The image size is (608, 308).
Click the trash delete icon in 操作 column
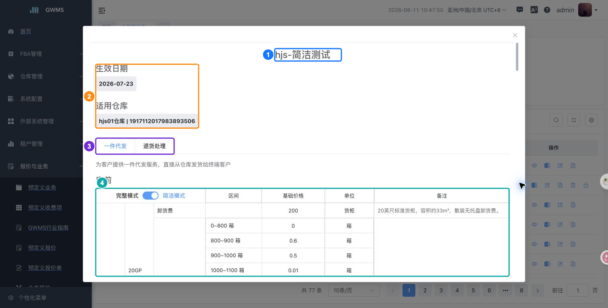tap(573, 185)
